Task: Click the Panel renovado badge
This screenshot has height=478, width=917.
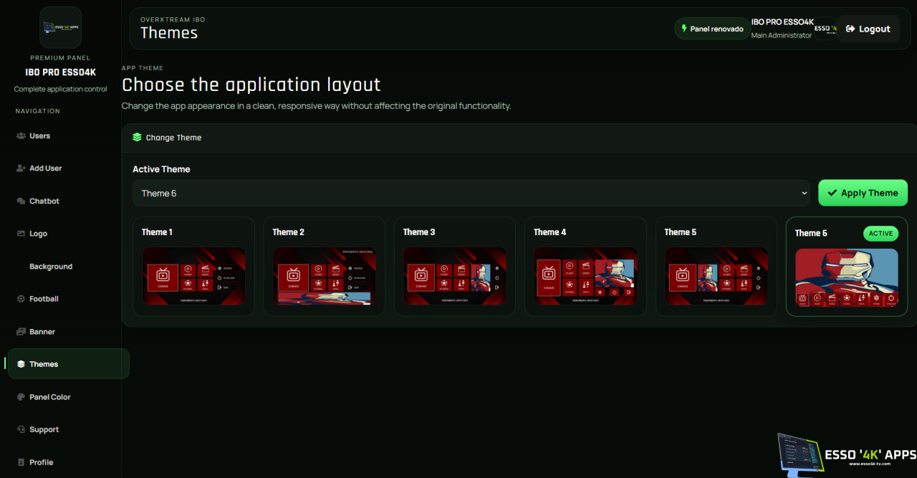Action: (x=712, y=29)
